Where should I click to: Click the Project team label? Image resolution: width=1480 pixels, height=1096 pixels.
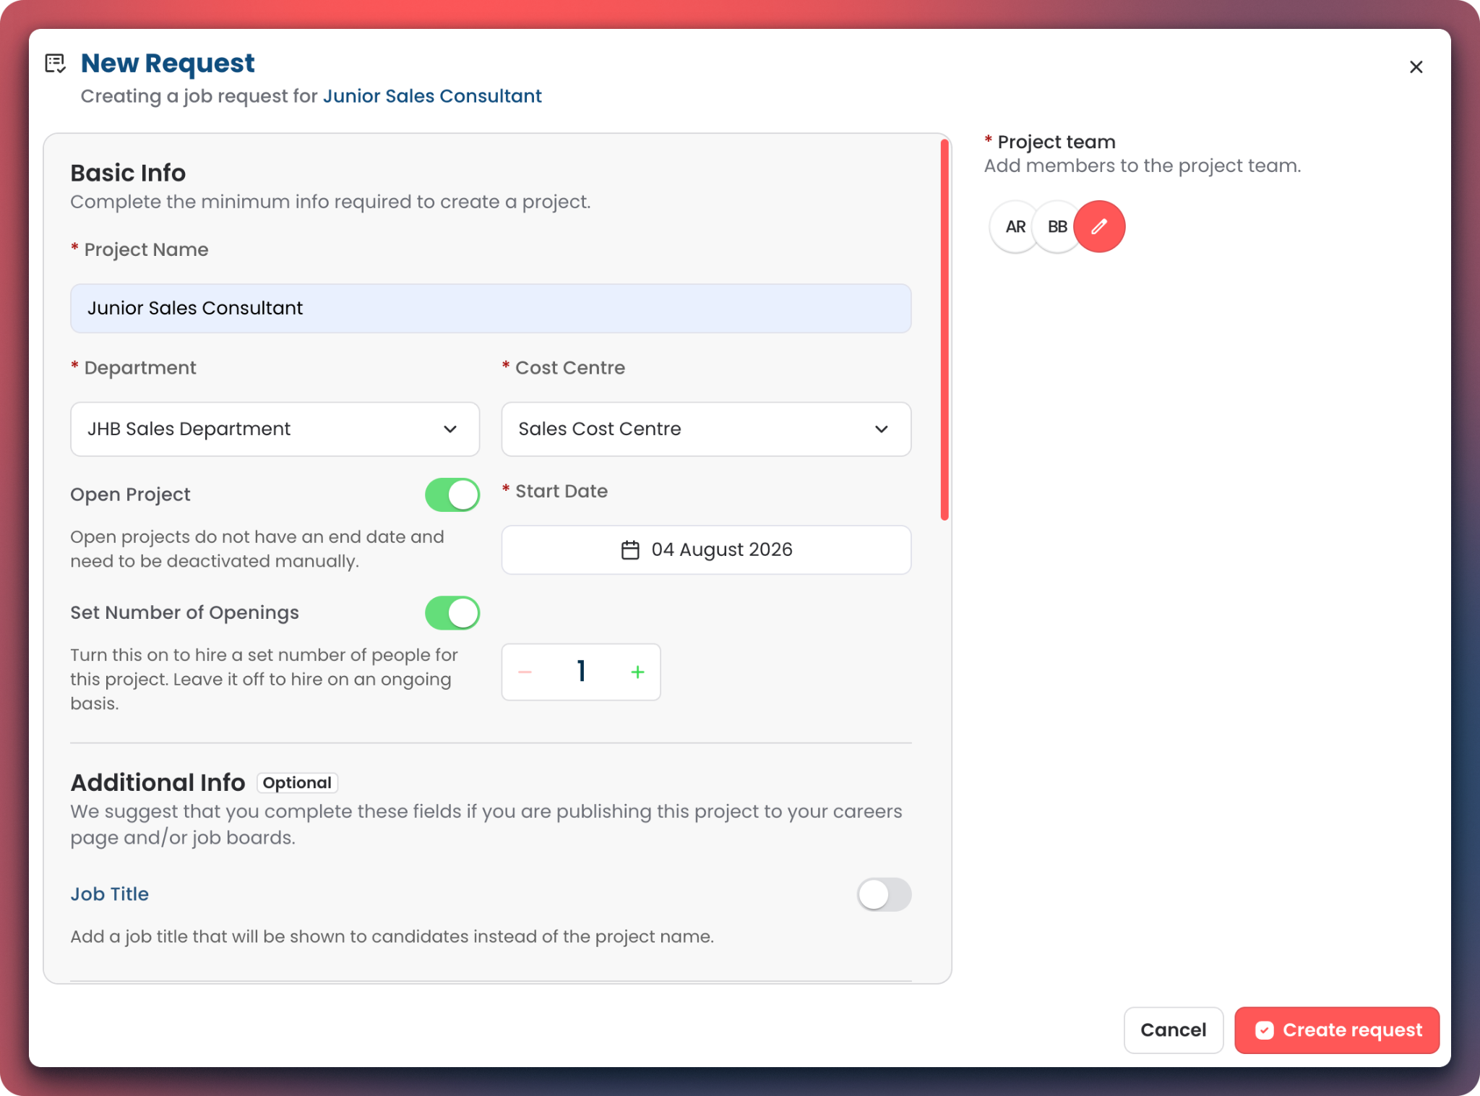pyautogui.click(x=1056, y=142)
